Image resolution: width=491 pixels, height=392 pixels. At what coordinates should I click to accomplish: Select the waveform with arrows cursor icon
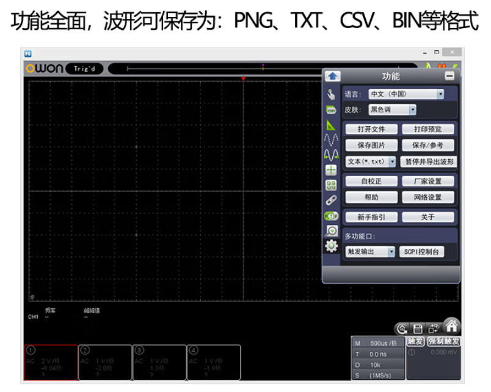tap(331, 154)
